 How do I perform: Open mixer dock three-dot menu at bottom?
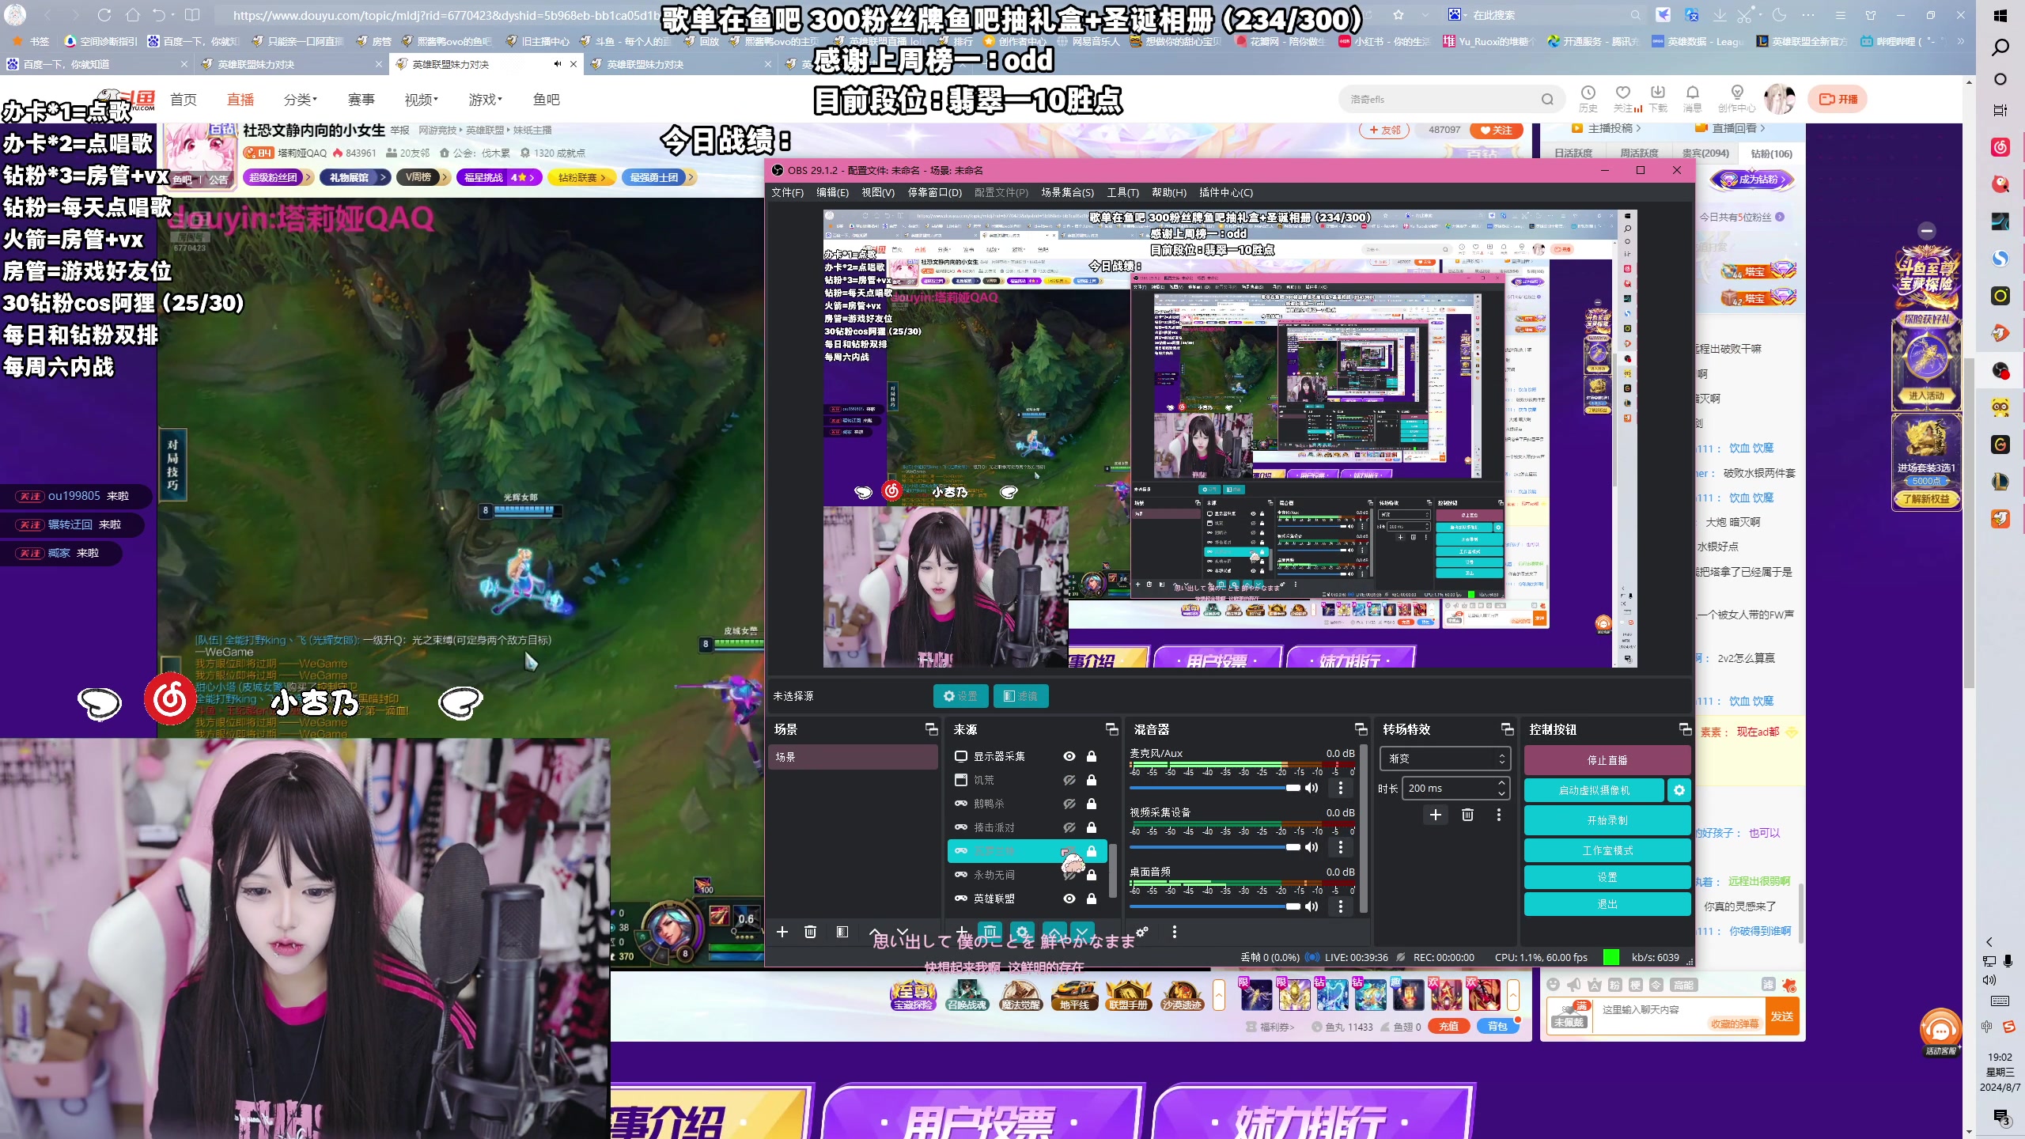[x=1175, y=932]
